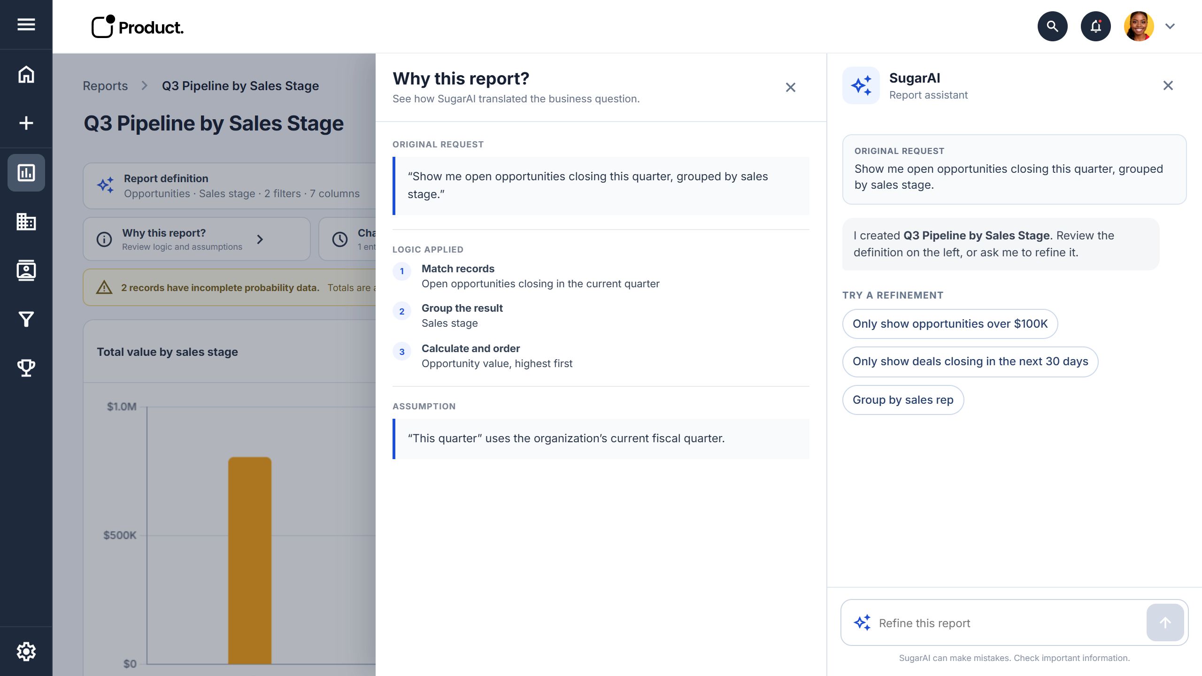Click the 'SugarAI can make mistakes' disclaimer
The image size is (1202, 676).
(1014, 658)
